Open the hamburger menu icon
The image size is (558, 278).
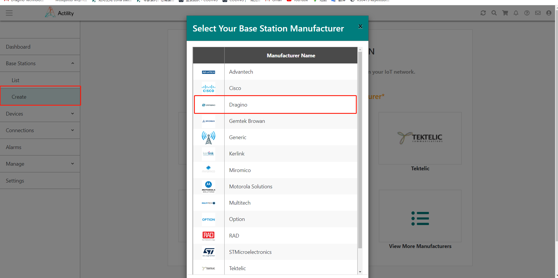[x=9, y=13]
